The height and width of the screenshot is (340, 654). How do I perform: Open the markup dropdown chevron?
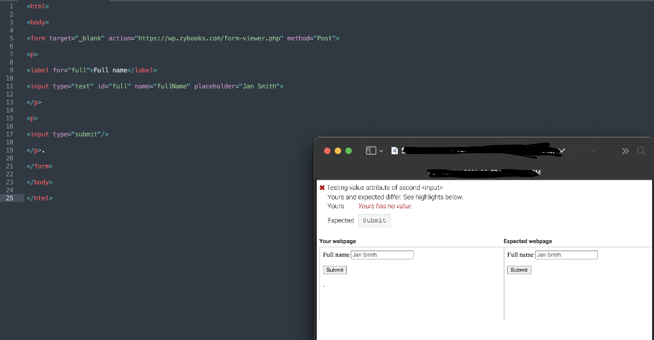(592, 151)
